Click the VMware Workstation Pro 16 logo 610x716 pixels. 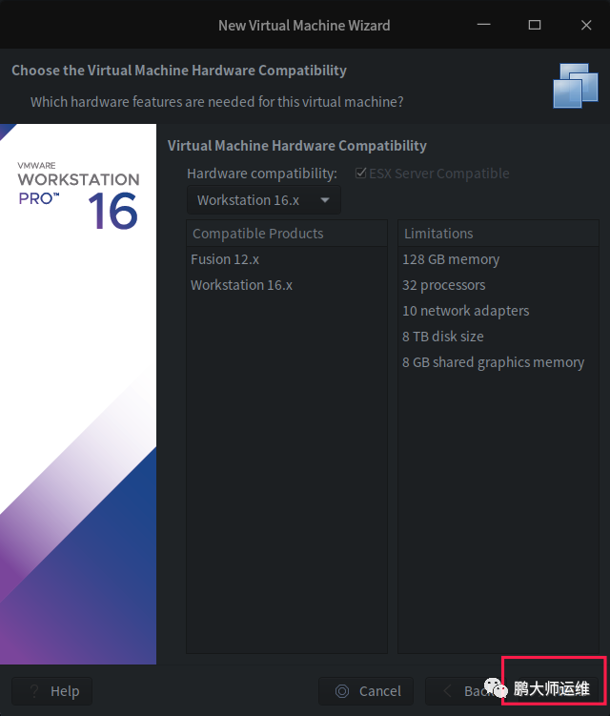click(x=78, y=195)
